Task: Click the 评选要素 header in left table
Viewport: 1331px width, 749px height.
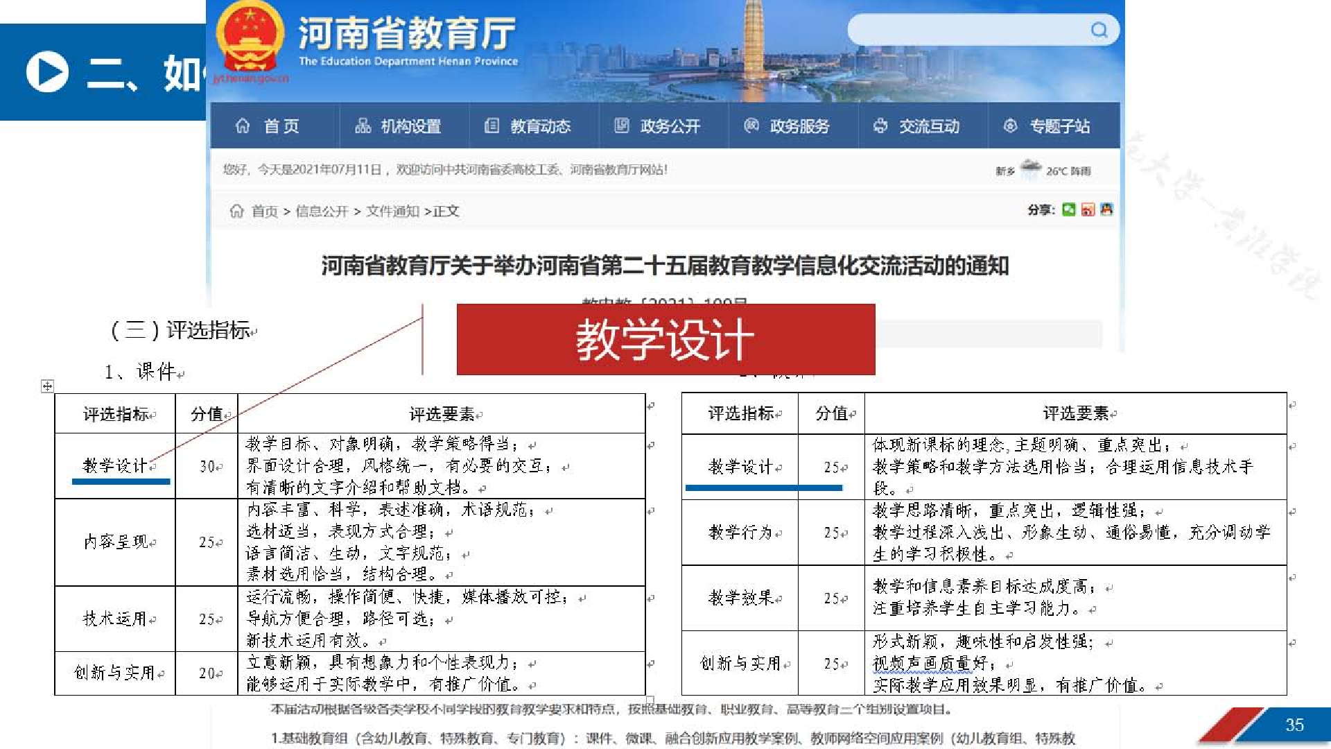Action: pos(442,414)
